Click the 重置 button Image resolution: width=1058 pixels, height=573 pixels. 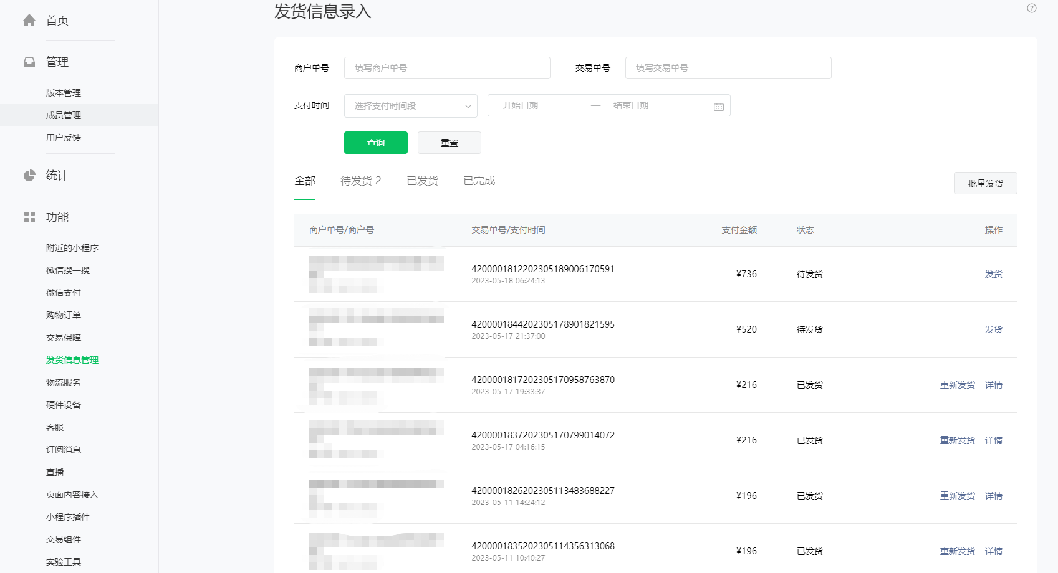click(450, 143)
